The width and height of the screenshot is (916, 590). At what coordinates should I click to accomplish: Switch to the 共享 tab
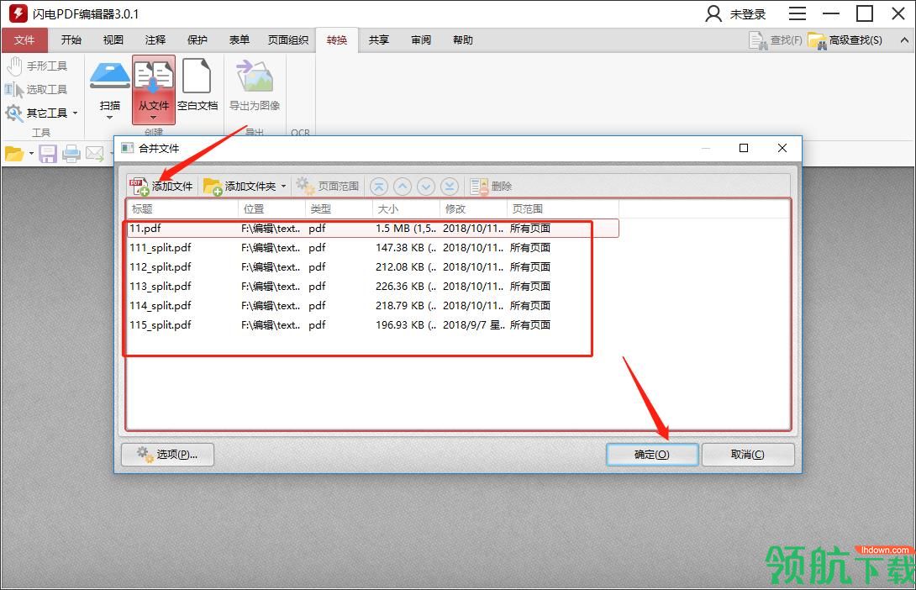click(x=379, y=40)
